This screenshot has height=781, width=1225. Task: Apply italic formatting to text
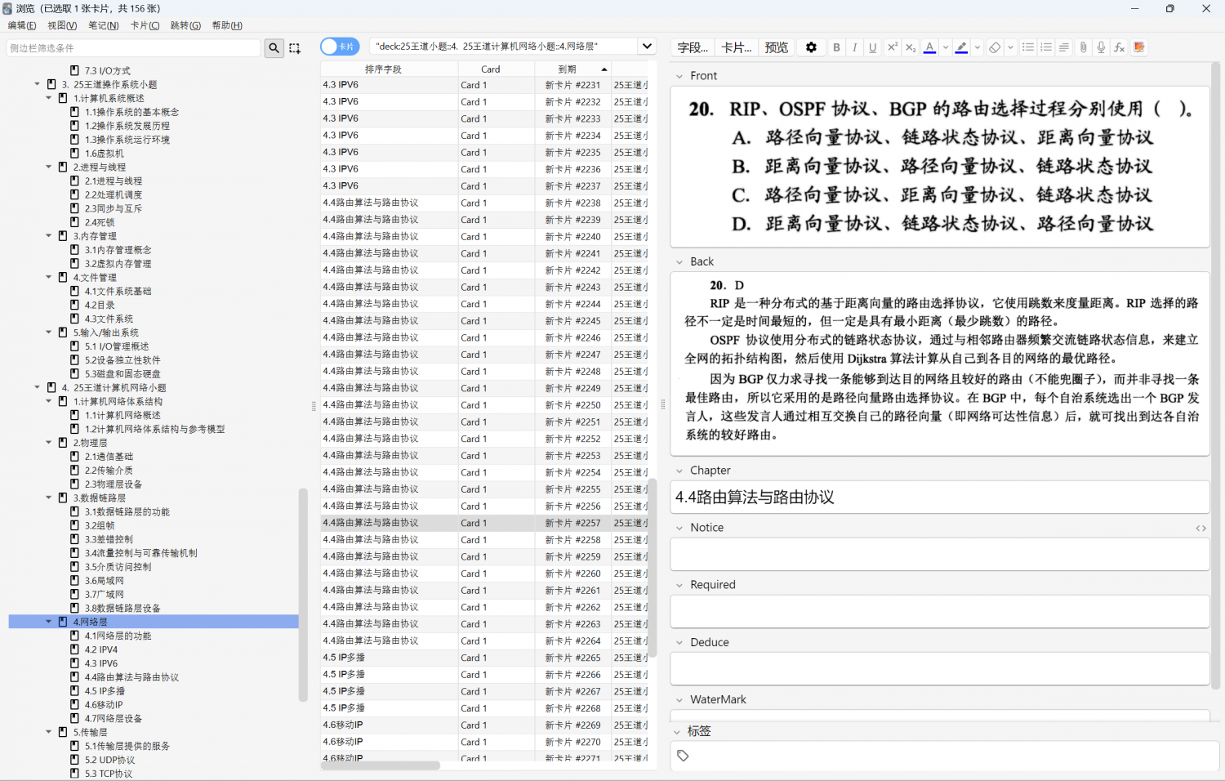(854, 47)
